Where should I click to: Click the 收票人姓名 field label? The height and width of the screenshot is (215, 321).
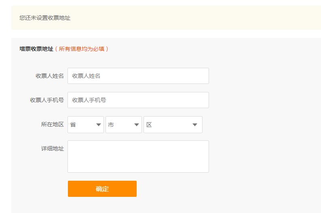[x=50, y=76]
